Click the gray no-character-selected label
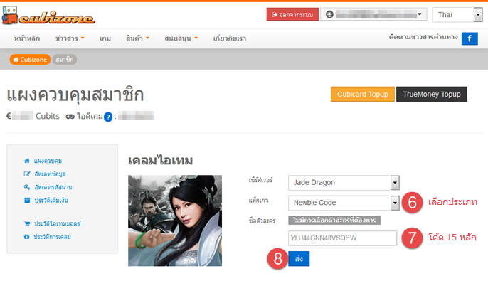The image size is (488, 281). [x=334, y=221]
